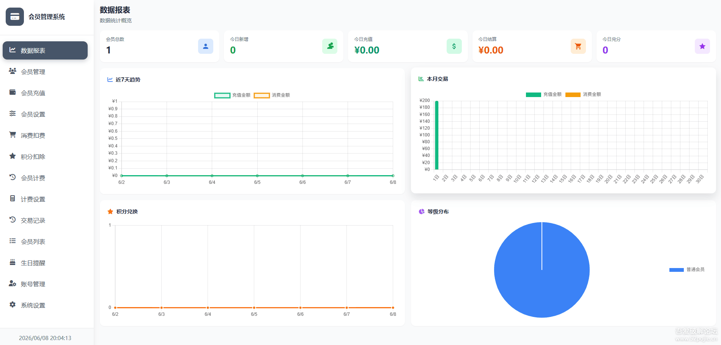Click the 积分扣除 star icon in sidebar
Image resolution: width=721 pixels, height=345 pixels.
(x=13, y=156)
